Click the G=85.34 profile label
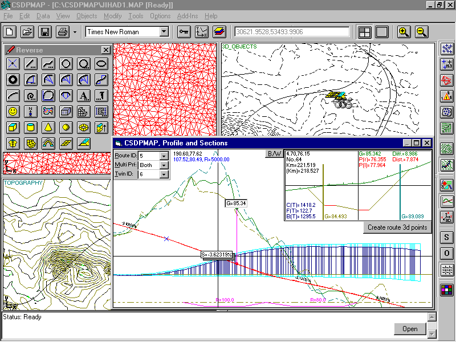 [236, 203]
